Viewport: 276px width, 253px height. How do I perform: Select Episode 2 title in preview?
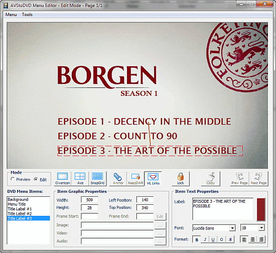(117, 136)
